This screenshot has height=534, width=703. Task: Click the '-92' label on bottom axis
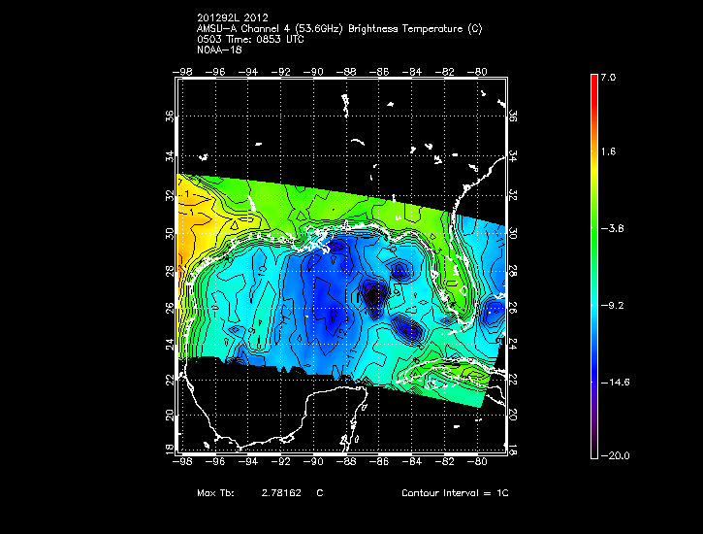click(280, 461)
